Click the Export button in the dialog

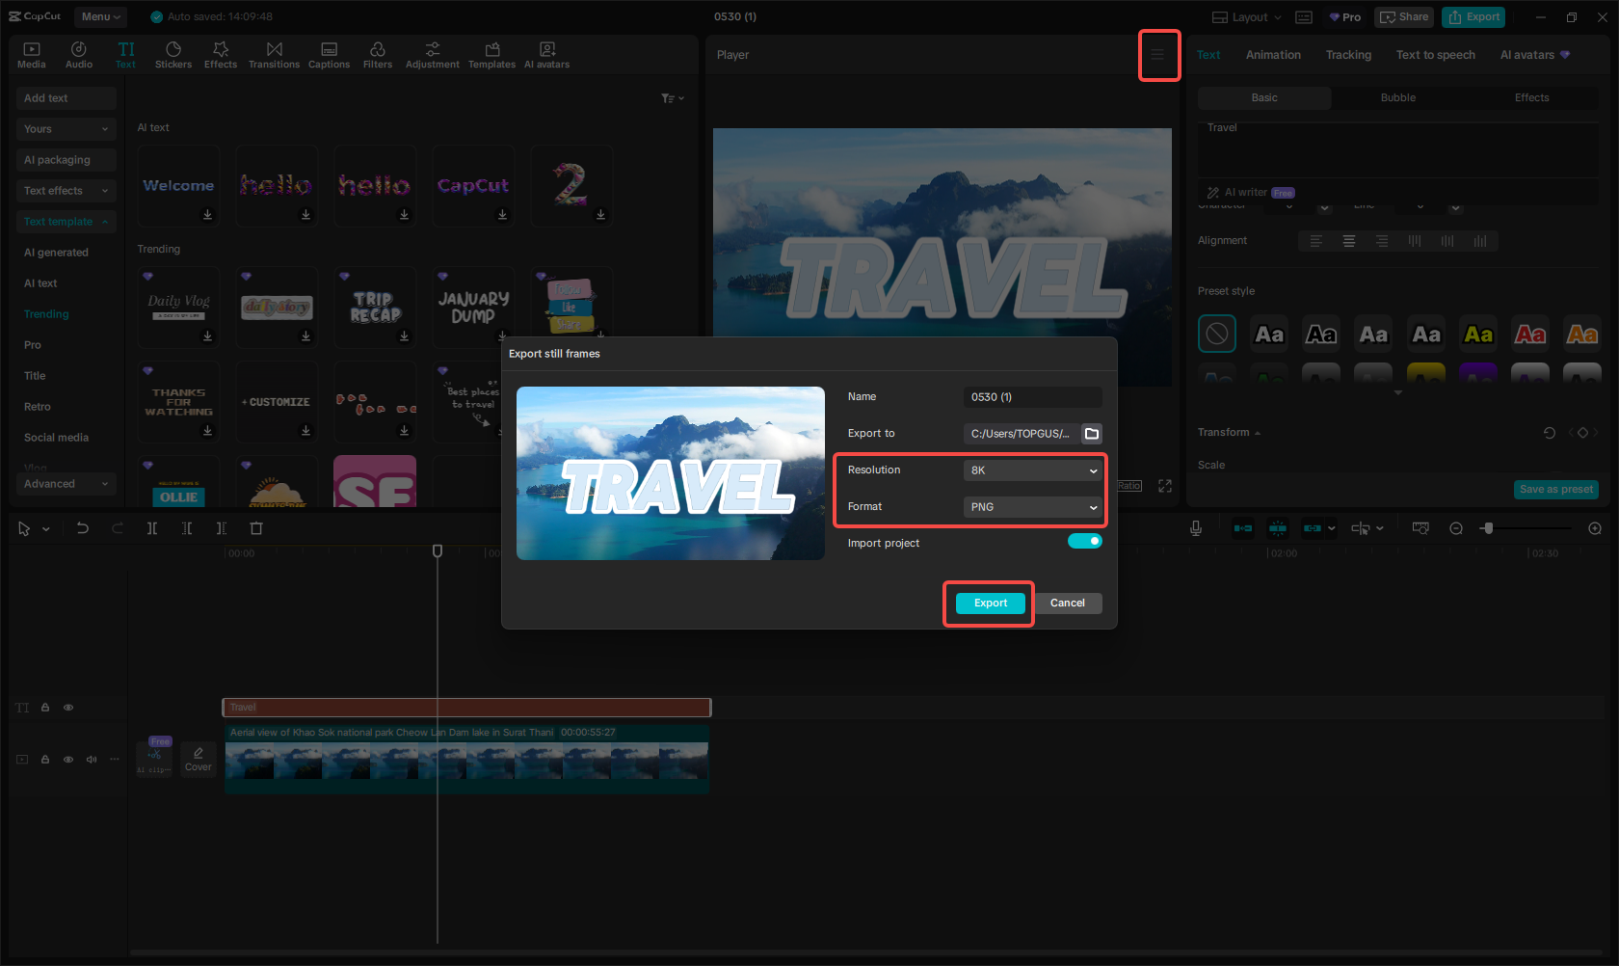[x=989, y=603]
